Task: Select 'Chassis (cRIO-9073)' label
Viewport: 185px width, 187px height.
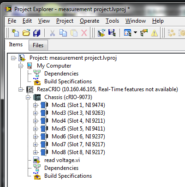Action: [x=68, y=97]
